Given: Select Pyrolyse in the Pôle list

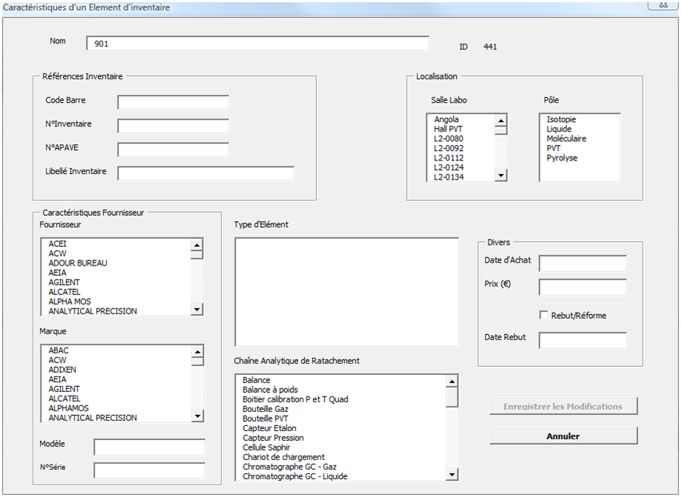Looking at the screenshot, I should [562, 158].
